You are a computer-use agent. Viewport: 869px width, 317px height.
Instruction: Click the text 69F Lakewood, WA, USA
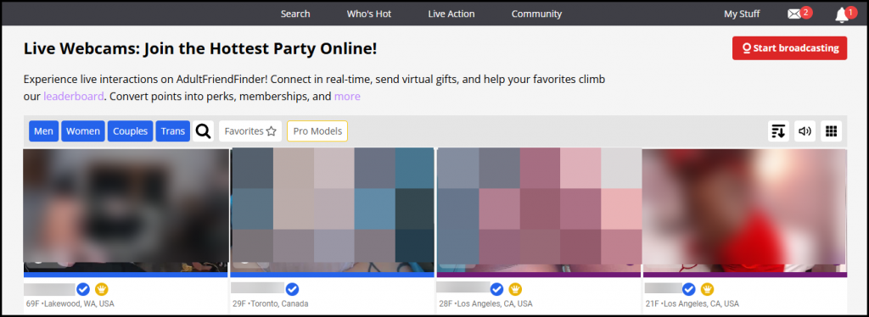coord(70,303)
